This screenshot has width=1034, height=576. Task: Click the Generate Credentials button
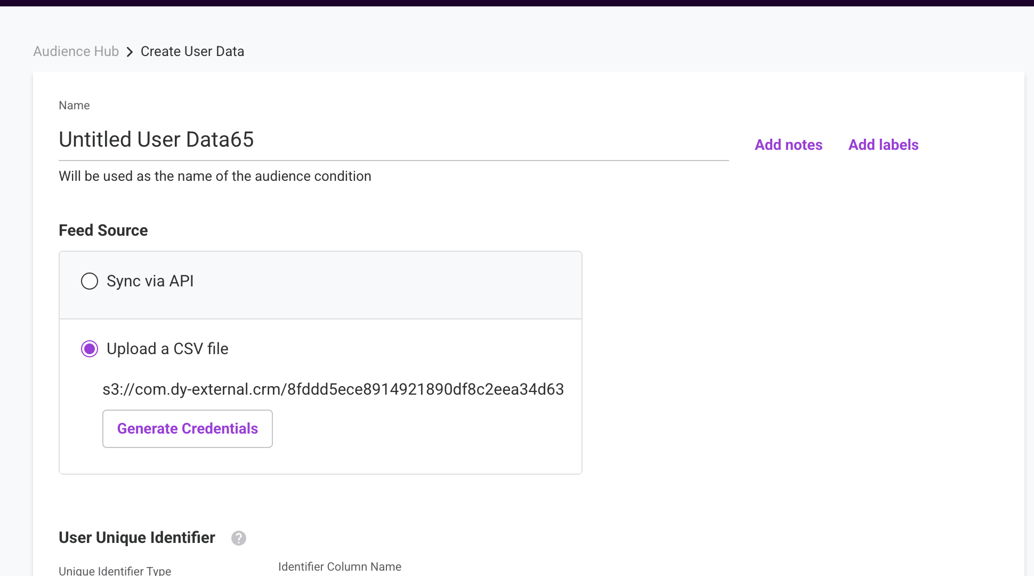(x=188, y=429)
